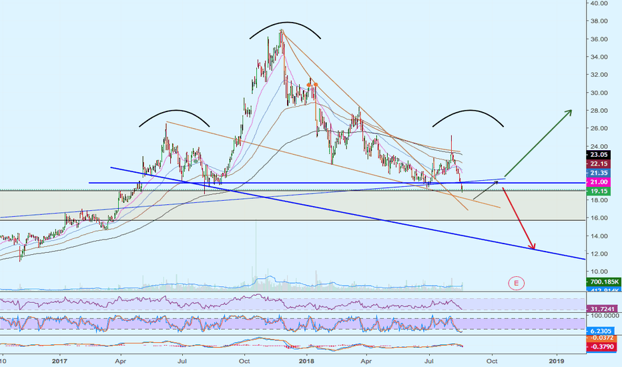The image size is (622, 367).
Task: Click the black 23.05 price label
Action: coord(599,155)
